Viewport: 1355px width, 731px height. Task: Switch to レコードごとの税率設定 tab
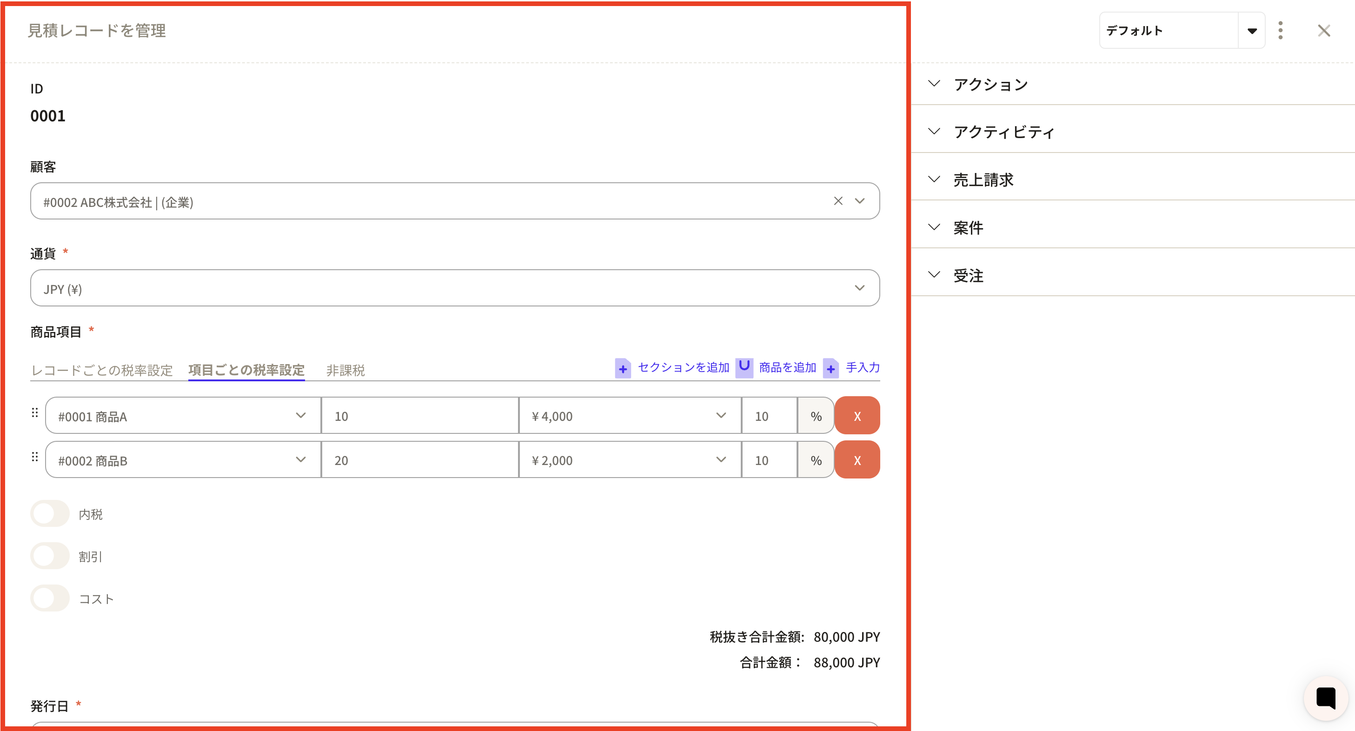click(102, 370)
